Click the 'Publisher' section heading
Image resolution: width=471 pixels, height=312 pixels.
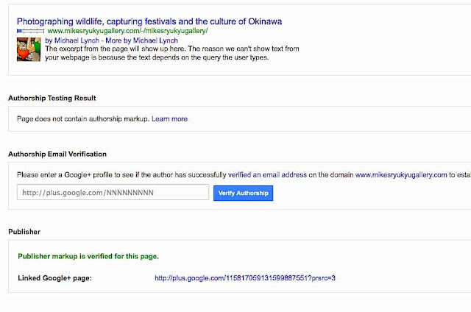[24, 231]
